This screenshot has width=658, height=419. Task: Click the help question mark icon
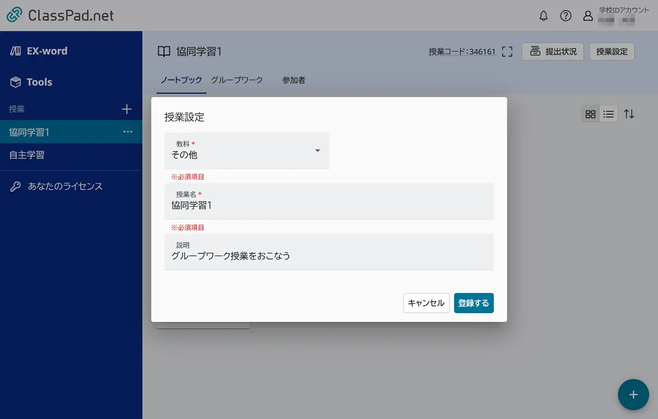(566, 16)
